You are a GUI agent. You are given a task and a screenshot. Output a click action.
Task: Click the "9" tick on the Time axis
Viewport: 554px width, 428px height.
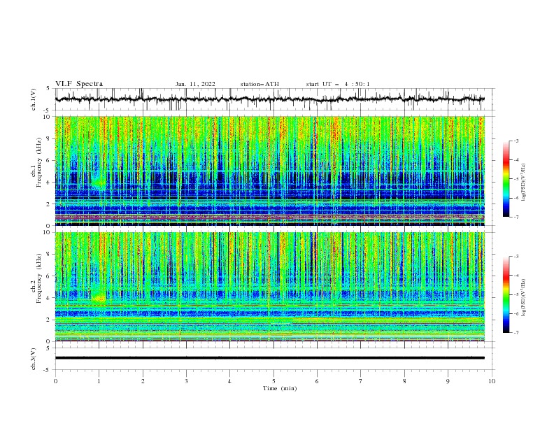tap(448, 381)
